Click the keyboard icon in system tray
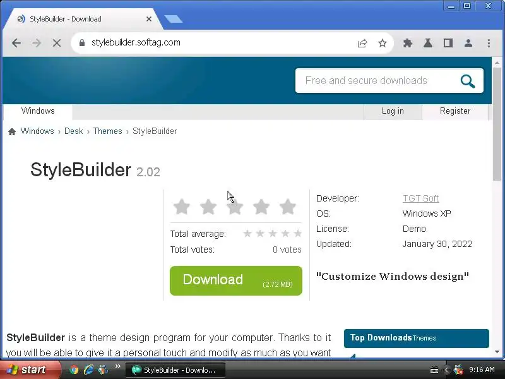 click(x=434, y=370)
